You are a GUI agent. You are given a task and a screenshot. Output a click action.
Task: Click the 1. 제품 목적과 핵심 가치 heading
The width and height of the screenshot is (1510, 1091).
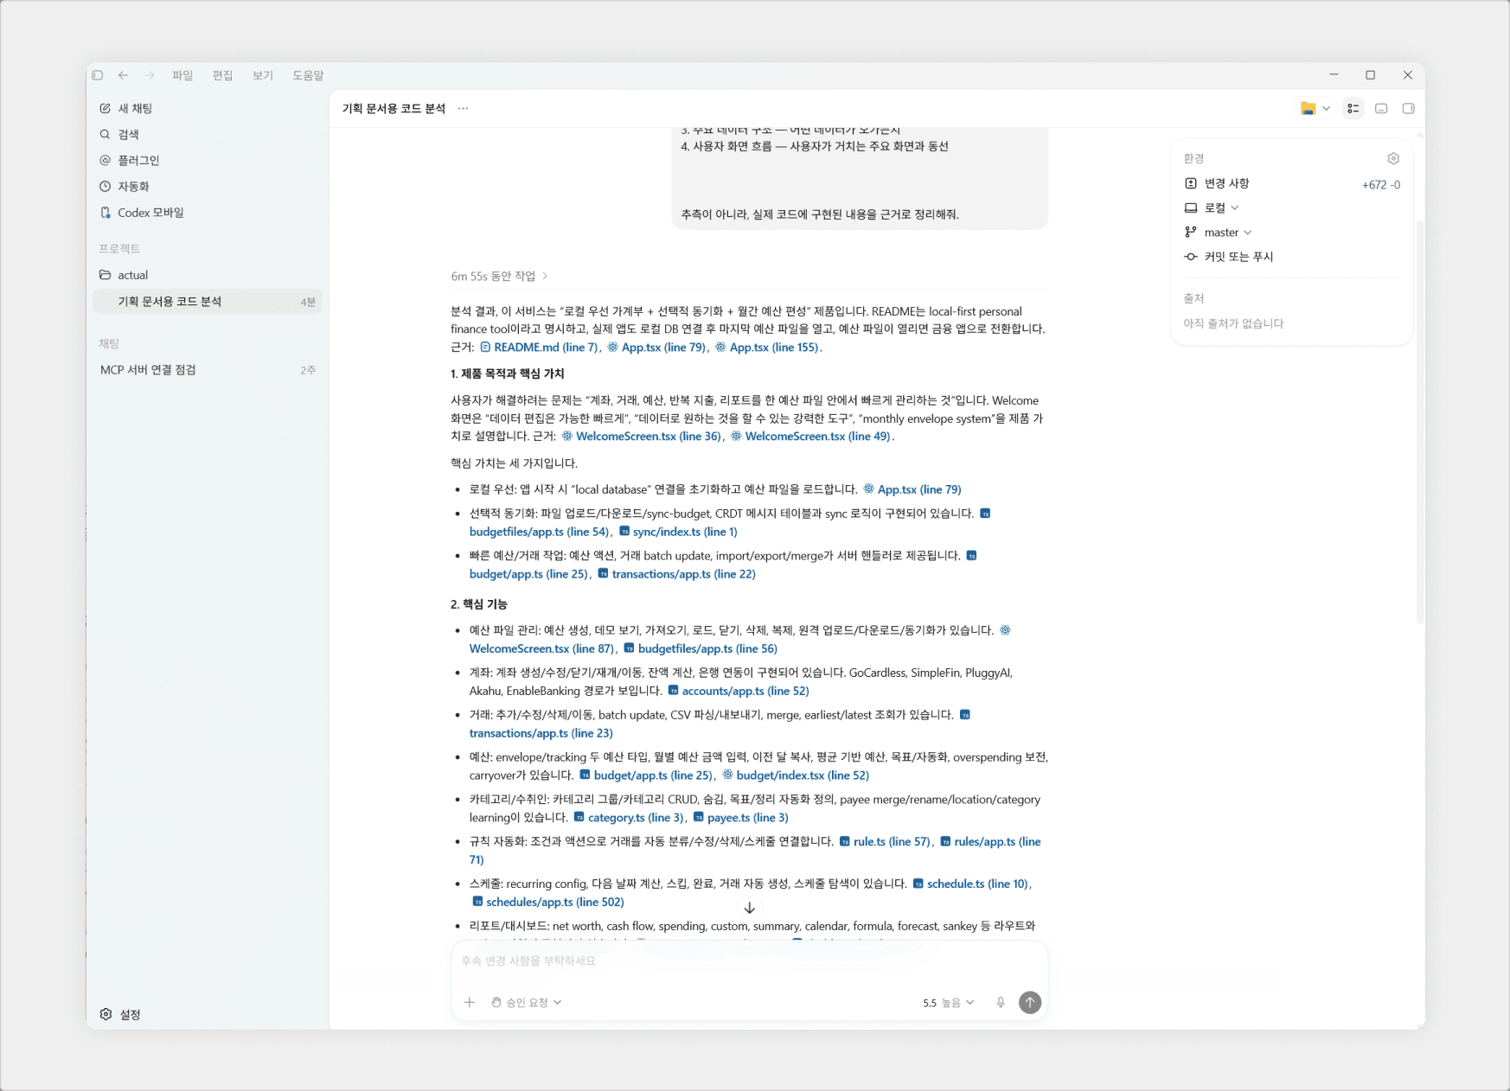(x=508, y=374)
